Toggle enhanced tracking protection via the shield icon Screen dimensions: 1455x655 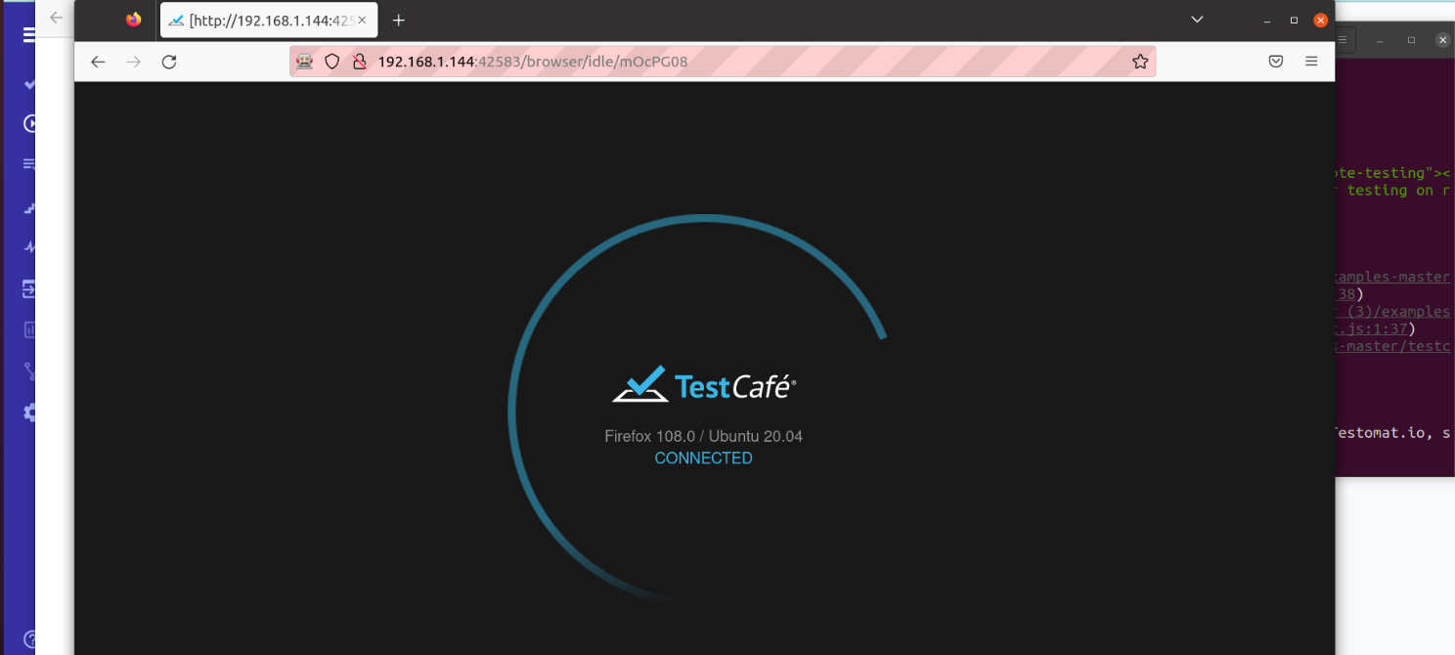point(331,61)
